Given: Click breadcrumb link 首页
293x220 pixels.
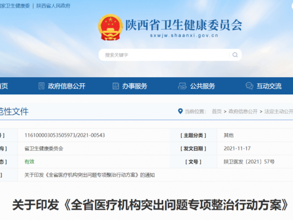Looking at the screenshot, I should (x=216, y=112).
